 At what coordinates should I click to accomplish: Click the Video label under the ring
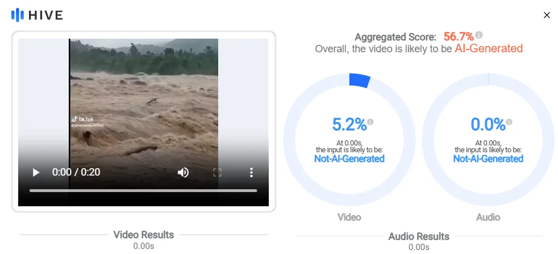349,217
